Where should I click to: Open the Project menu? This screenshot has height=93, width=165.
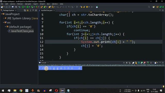click(x=42, y=4)
